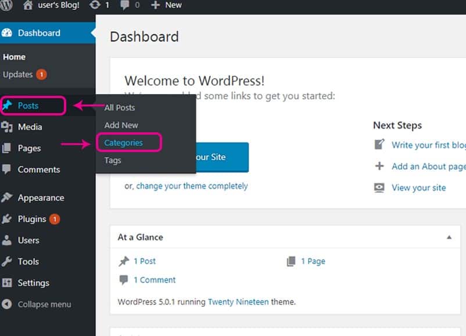Click the Comments bubble icon in sidebar

point(6,169)
